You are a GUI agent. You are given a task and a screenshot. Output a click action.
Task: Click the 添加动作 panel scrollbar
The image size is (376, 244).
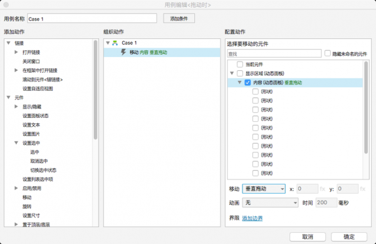coord(95,90)
